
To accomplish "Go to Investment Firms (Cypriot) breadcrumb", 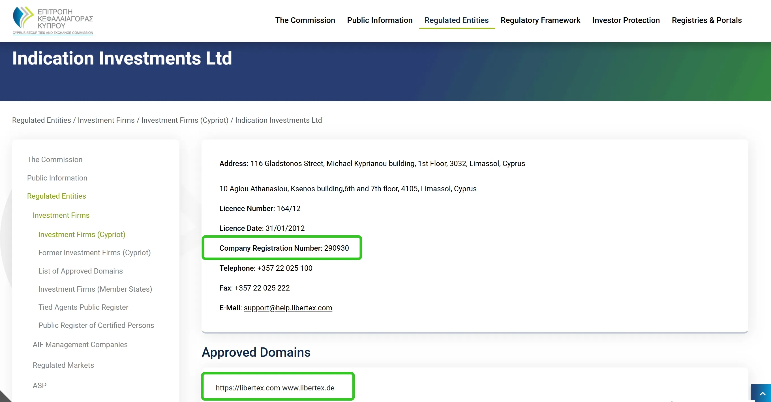I will (185, 120).
